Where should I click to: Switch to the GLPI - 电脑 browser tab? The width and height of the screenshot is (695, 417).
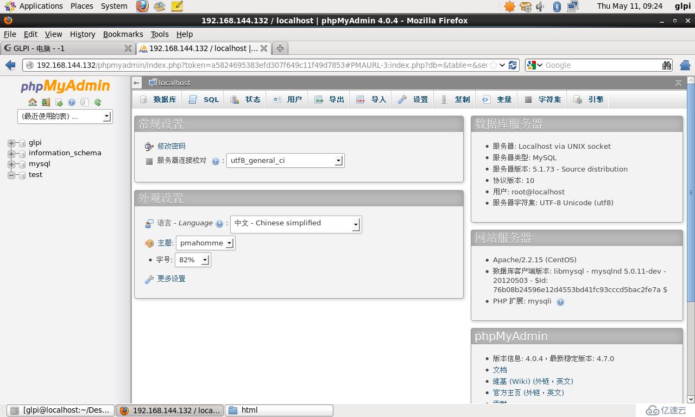[68, 48]
